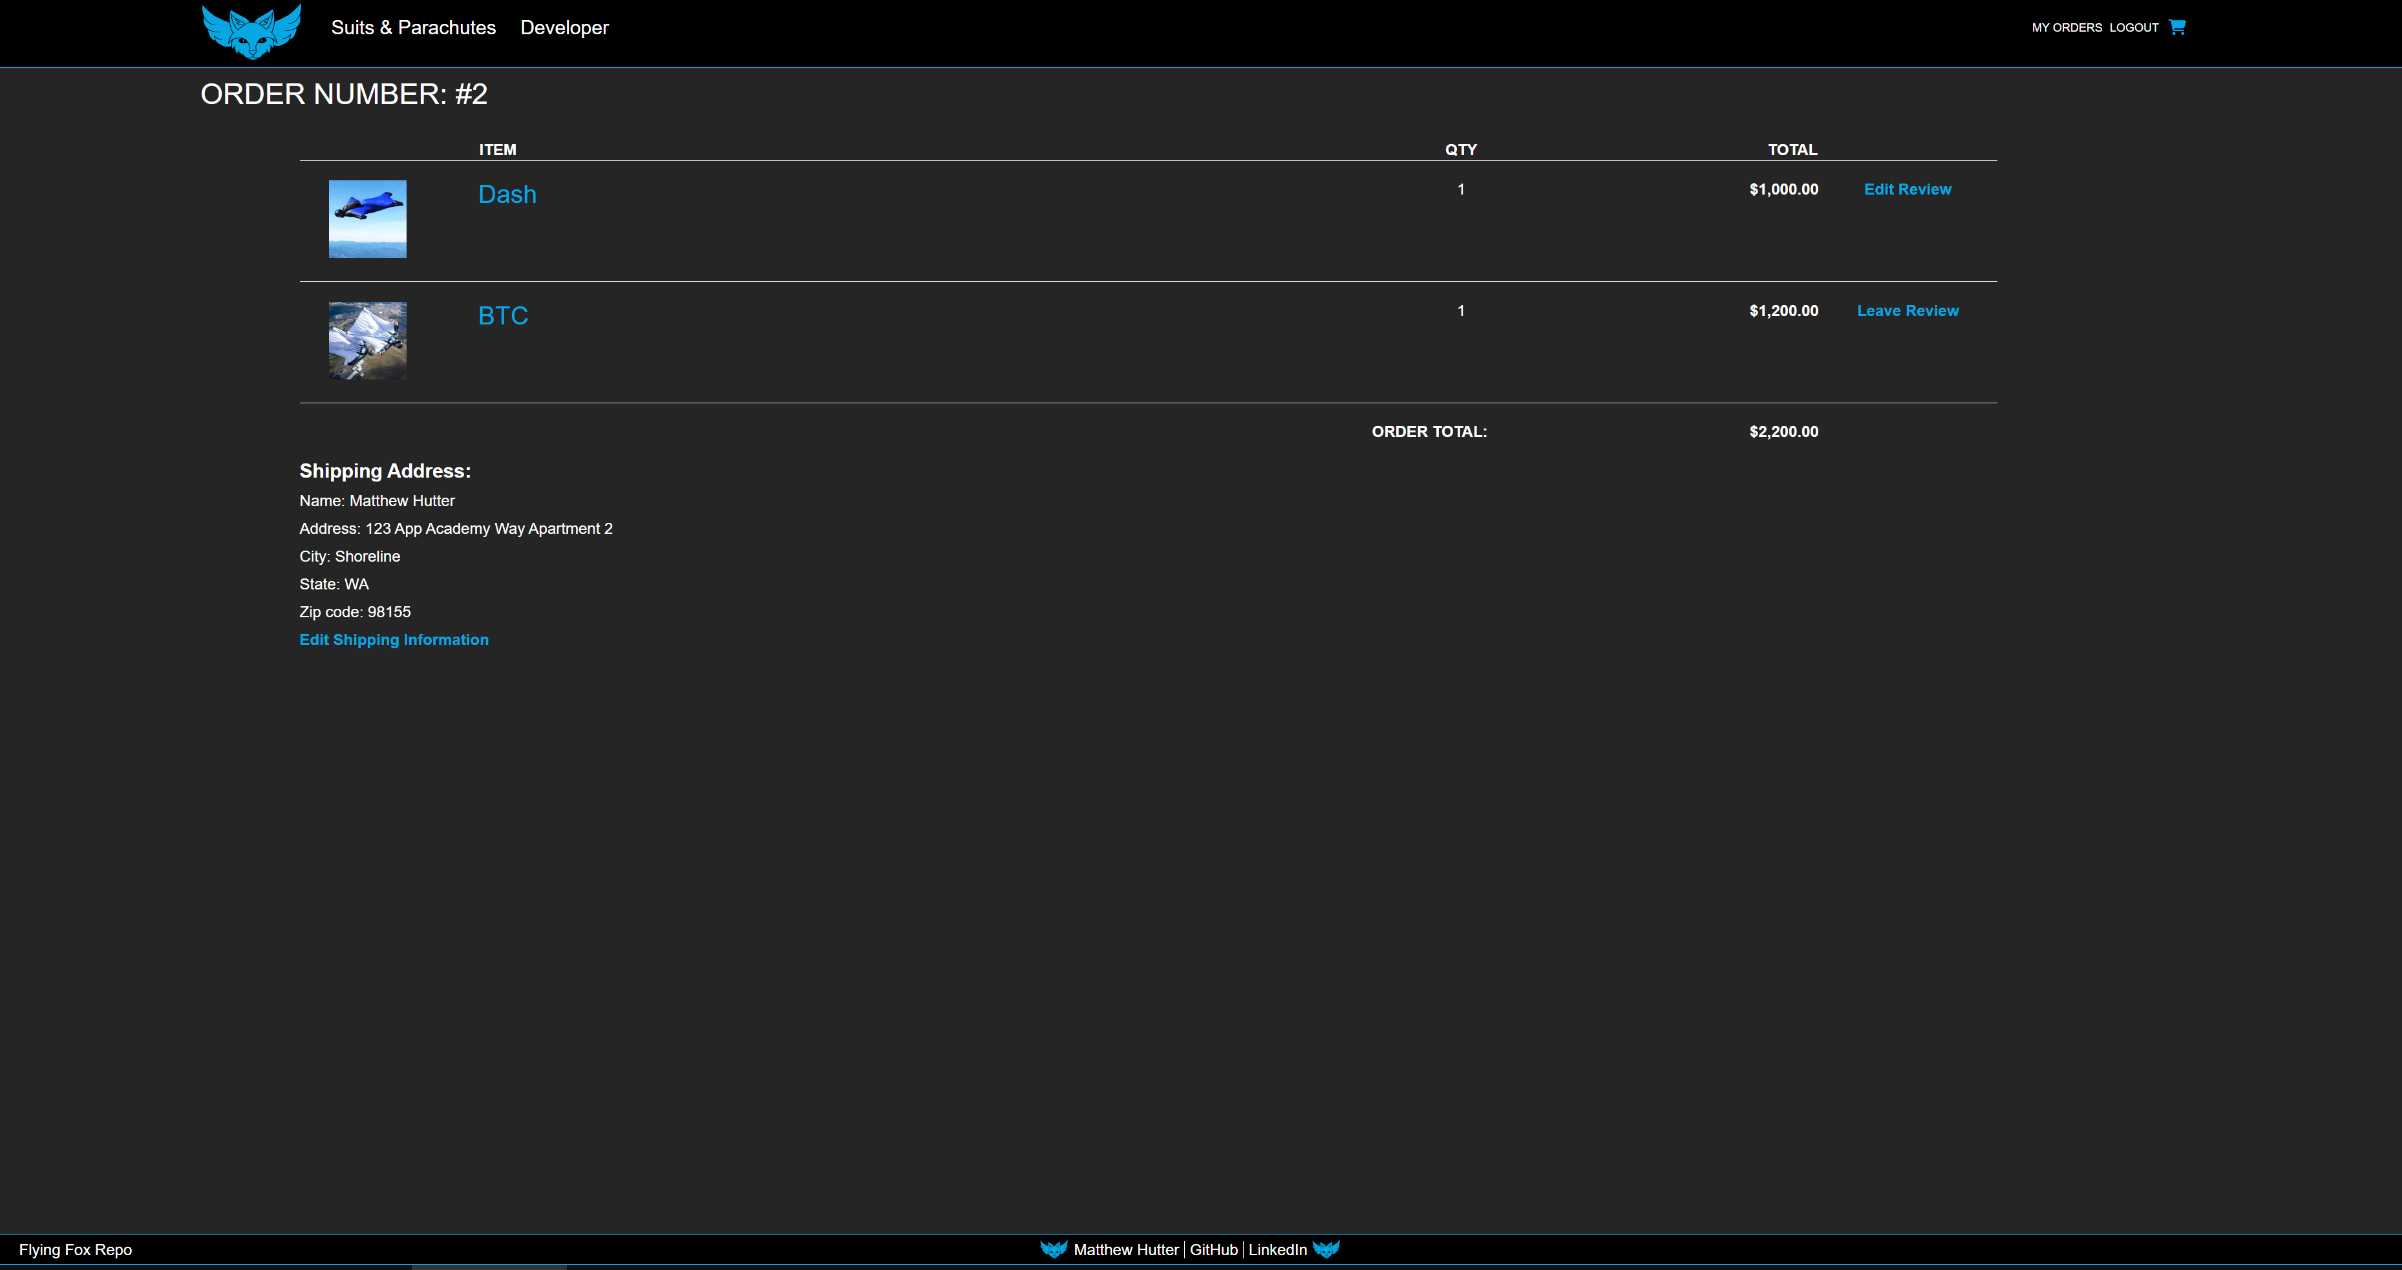Image resolution: width=2402 pixels, height=1270 pixels.
Task: Click Matthew Hutter footer link
Action: tap(1125, 1249)
